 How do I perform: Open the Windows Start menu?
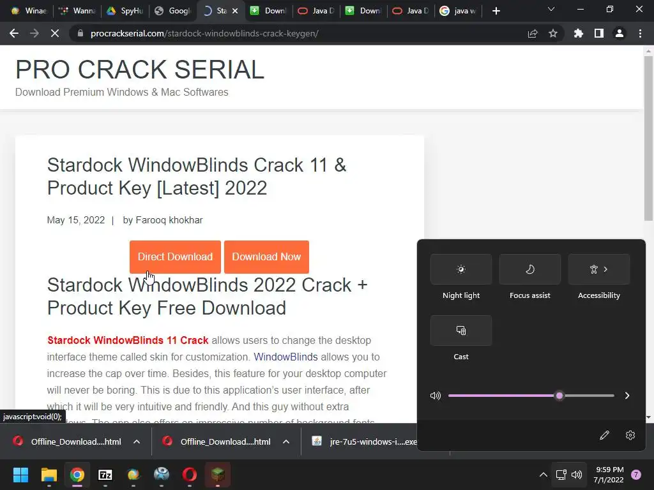point(20,475)
